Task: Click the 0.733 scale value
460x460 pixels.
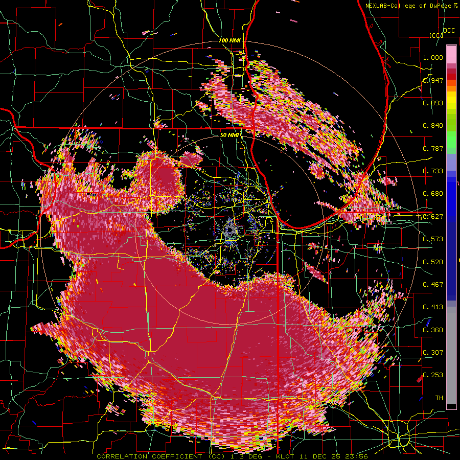Action: [x=433, y=171]
